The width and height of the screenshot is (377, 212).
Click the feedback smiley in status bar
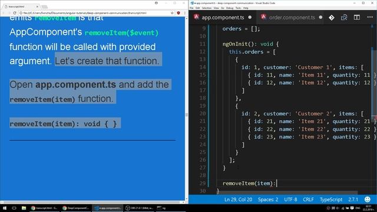[x=368, y=199]
